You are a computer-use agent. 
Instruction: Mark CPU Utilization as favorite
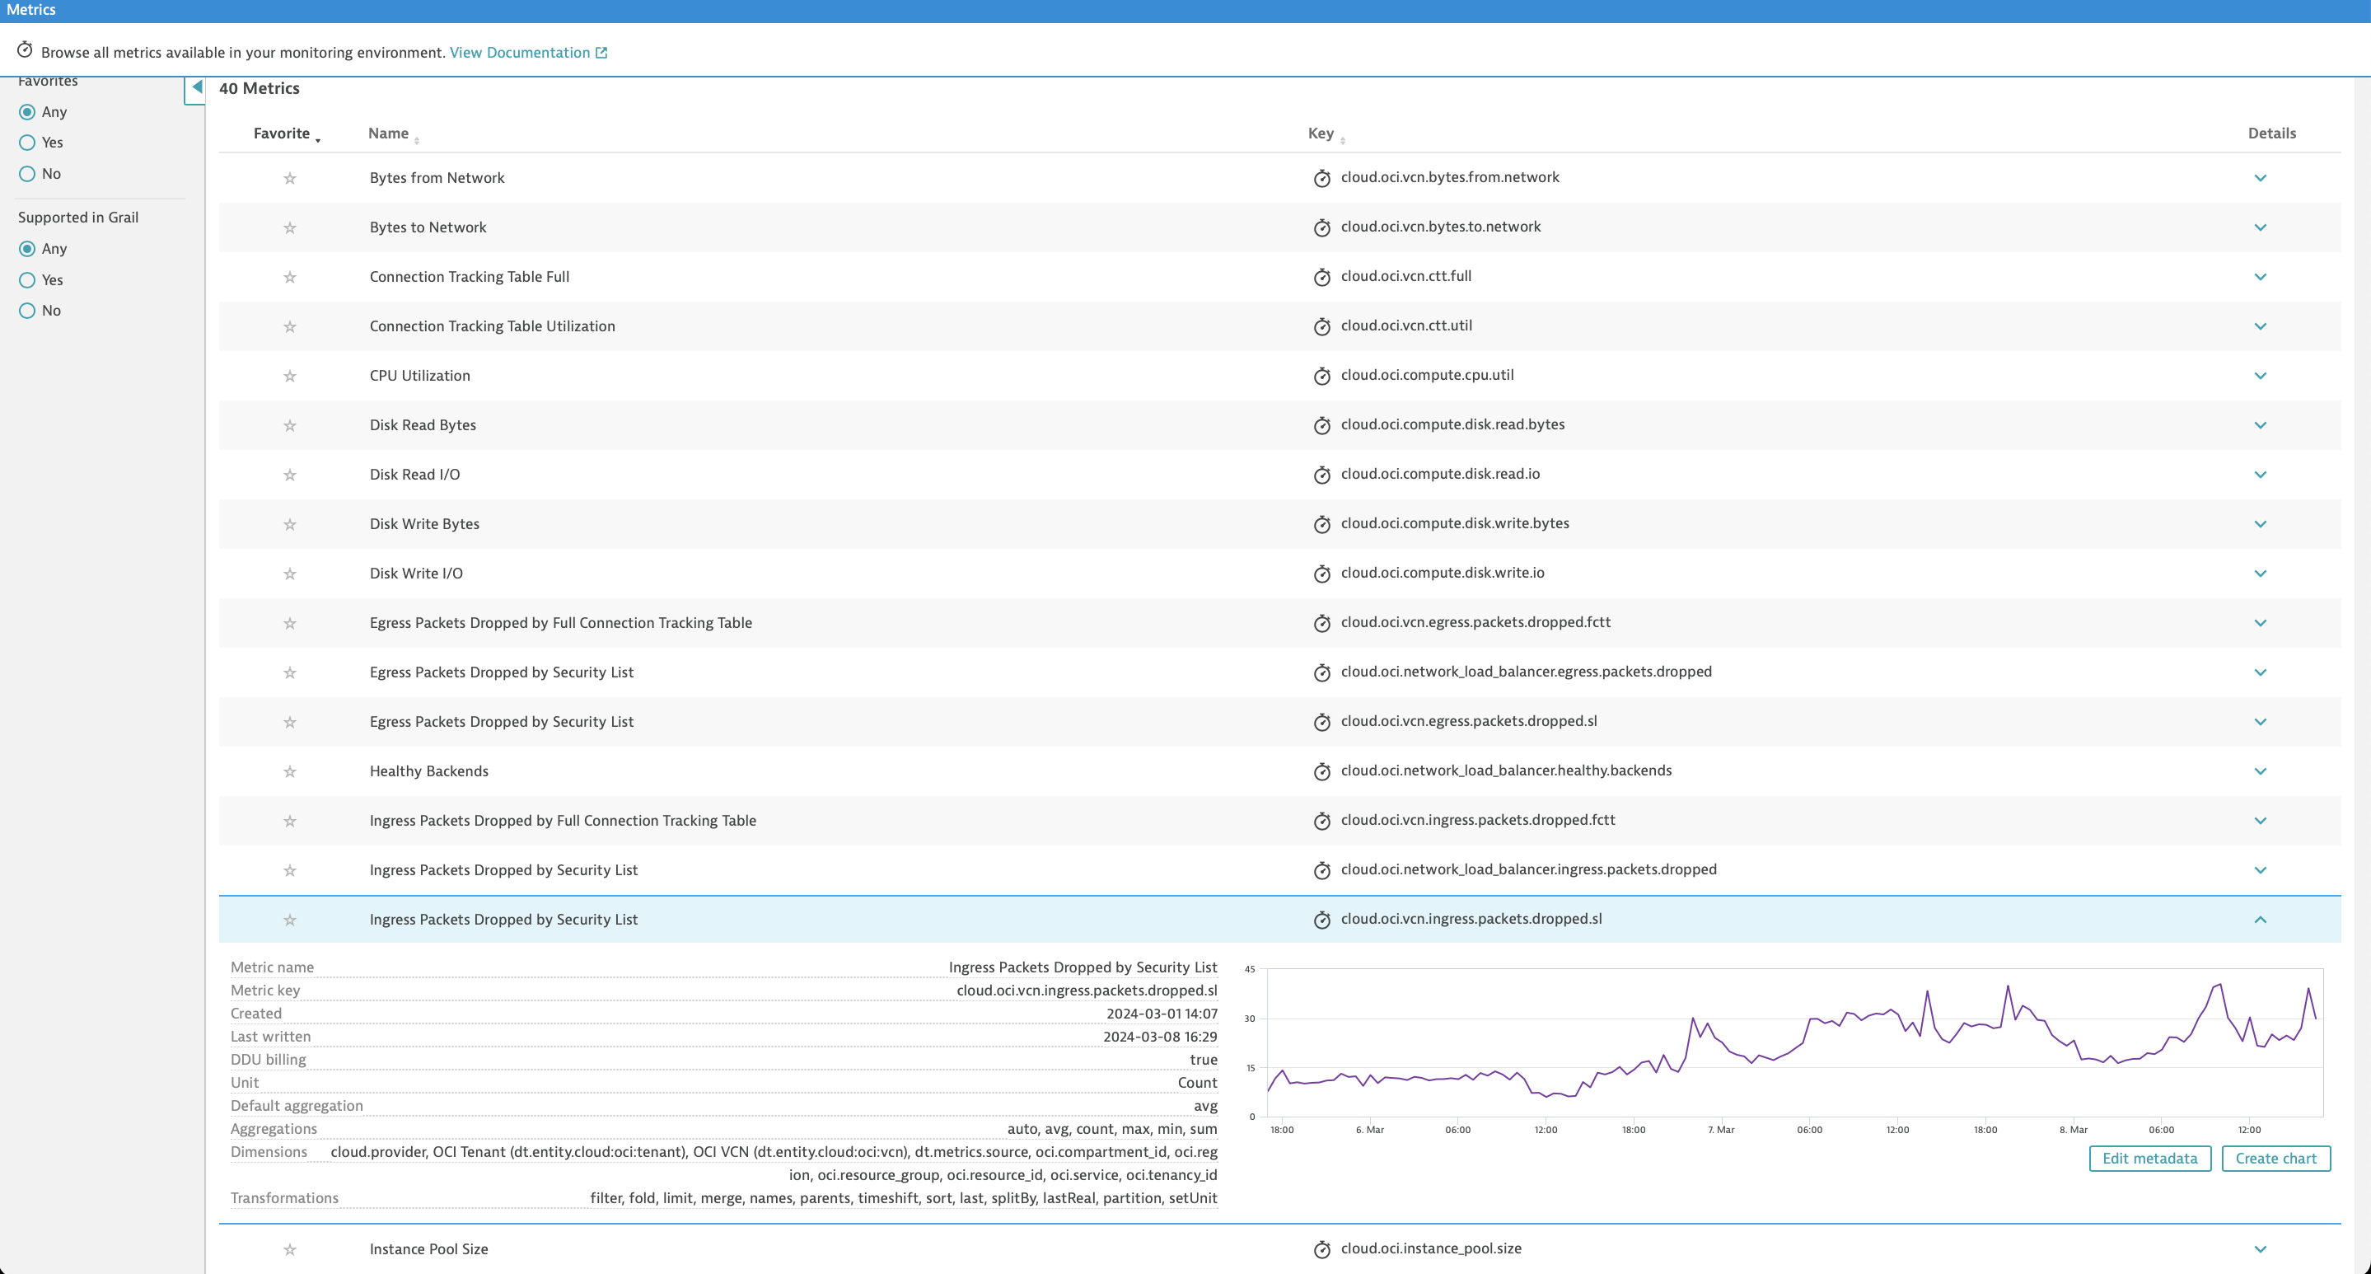[290, 376]
